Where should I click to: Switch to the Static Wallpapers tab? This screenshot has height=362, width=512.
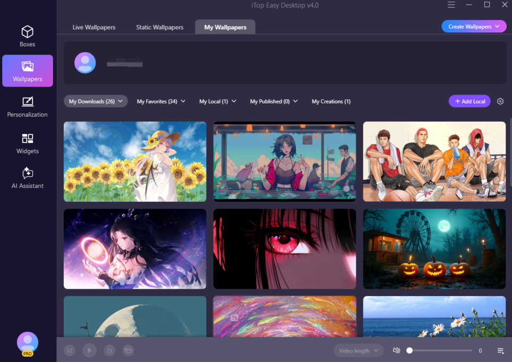160,28
